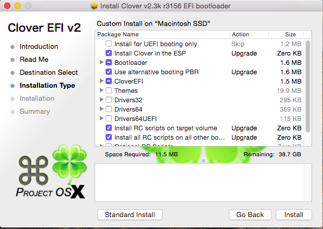The image size is (323, 229).
Task: Select the Drivers64UEFI row label
Action: tap(136, 119)
